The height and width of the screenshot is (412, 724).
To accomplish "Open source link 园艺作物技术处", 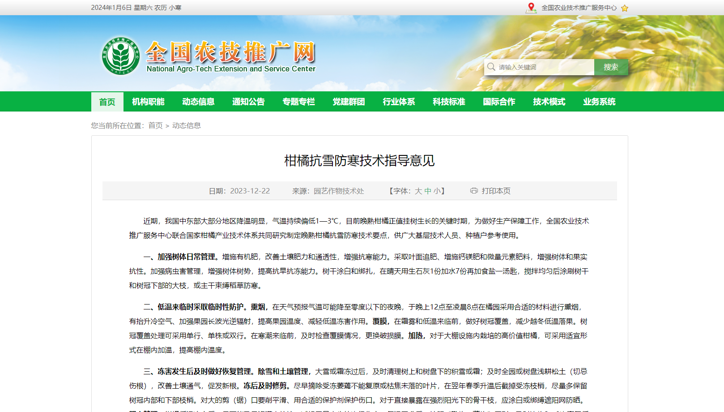I will (x=339, y=191).
